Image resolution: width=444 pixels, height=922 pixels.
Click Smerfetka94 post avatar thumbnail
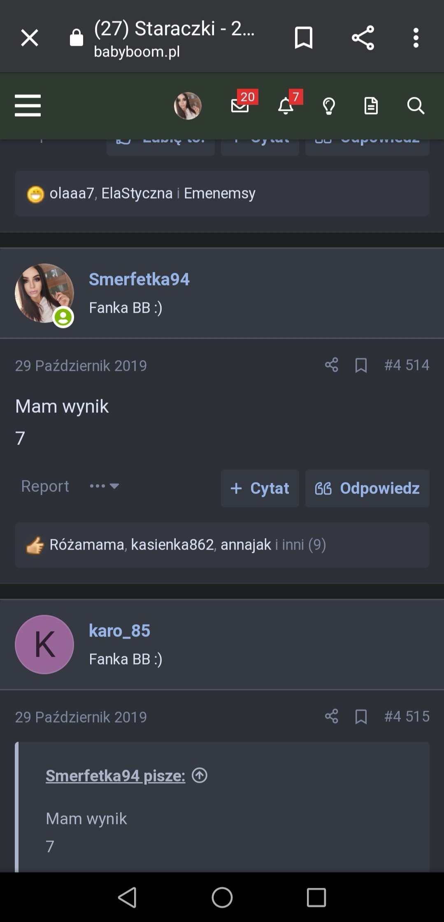pyautogui.click(x=44, y=293)
